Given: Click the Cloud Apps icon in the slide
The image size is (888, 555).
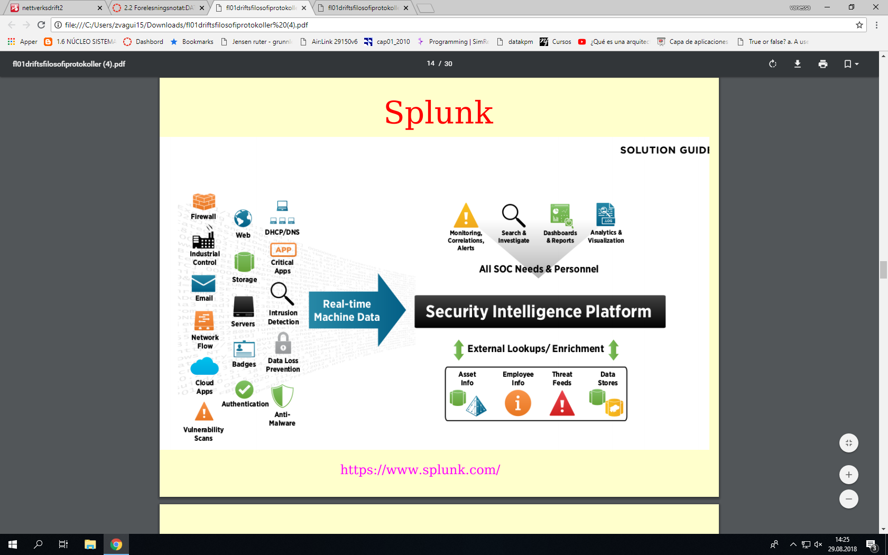Looking at the screenshot, I should click(204, 367).
